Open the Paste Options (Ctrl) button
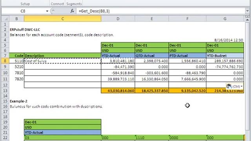This screenshot has height=141, width=251. pos(235,86)
